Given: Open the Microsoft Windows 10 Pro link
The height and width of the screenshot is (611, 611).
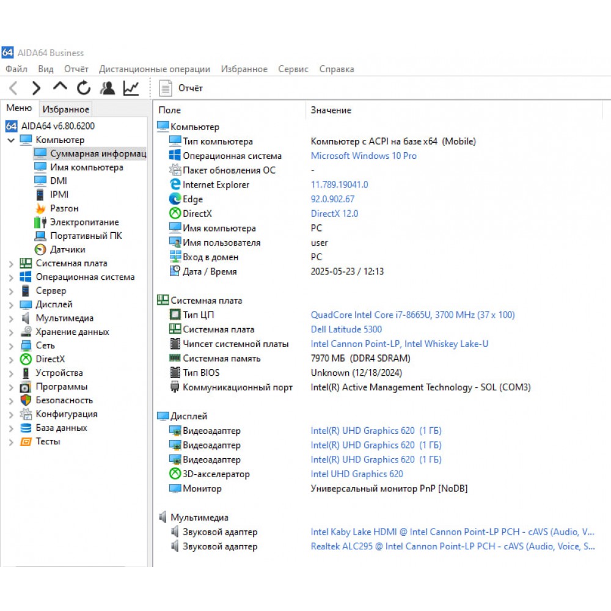Looking at the screenshot, I should coord(364,156).
